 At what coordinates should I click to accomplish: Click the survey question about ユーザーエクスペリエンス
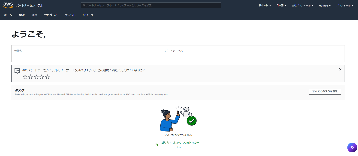pyautogui.click(x=83, y=70)
